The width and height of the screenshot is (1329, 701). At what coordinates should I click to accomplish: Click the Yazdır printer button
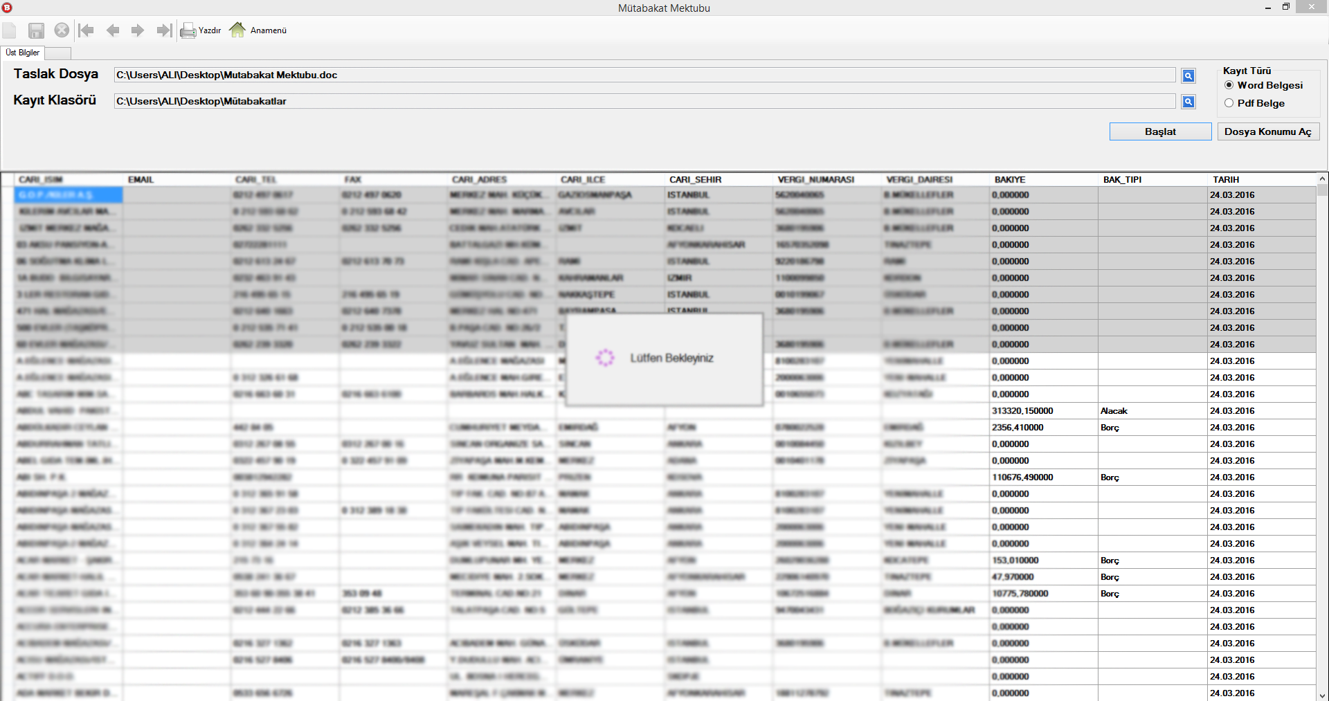click(x=200, y=30)
